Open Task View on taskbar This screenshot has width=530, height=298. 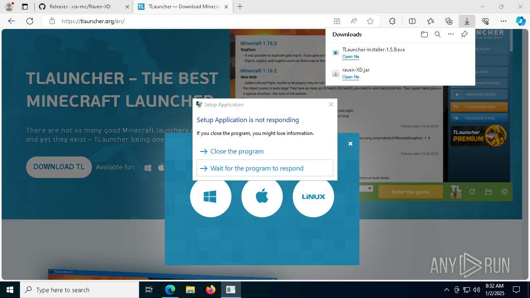click(149, 290)
